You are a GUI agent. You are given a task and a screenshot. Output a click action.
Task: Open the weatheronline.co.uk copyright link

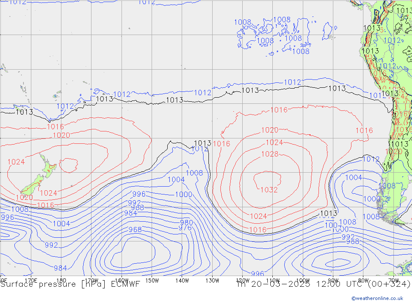tap(377, 298)
